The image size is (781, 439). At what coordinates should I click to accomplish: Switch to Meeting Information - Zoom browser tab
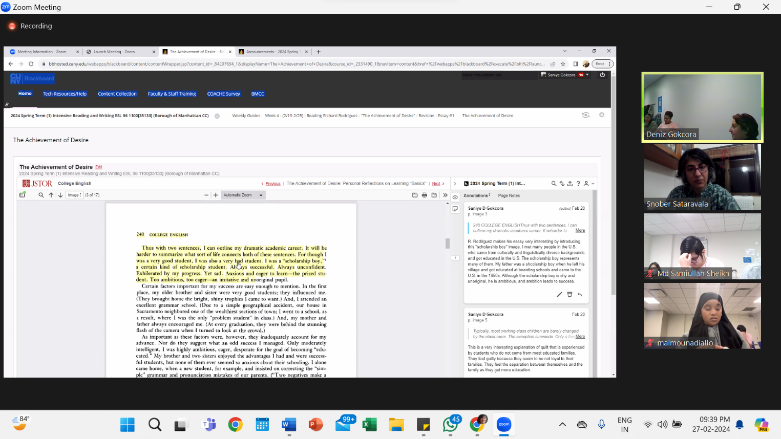click(45, 52)
